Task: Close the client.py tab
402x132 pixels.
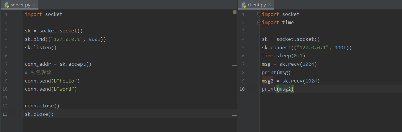Action: coord(270,5)
